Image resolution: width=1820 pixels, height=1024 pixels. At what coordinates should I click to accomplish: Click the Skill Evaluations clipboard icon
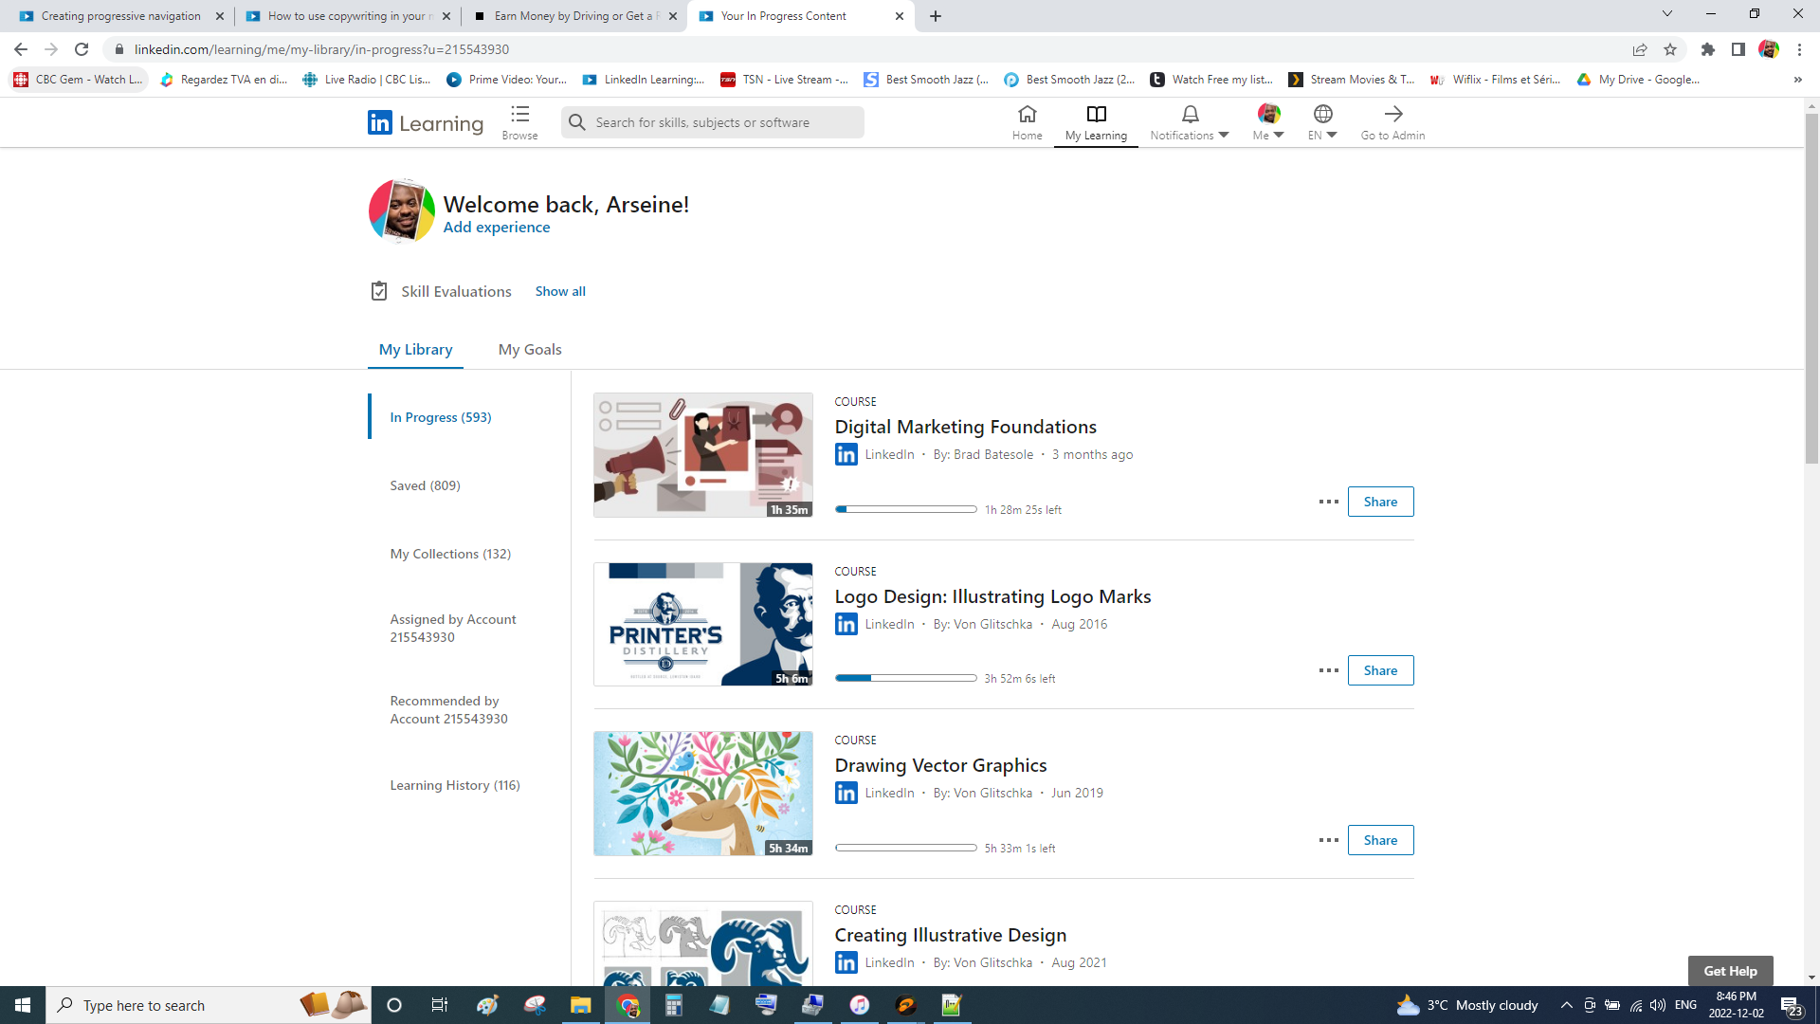point(379,291)
